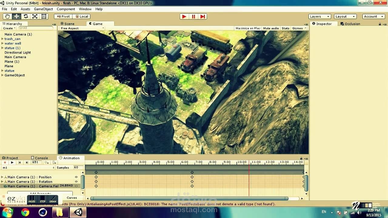This screenshot has height=218, width=388.
Task: Toggle Mute audio in Game view
Action: 271,28
